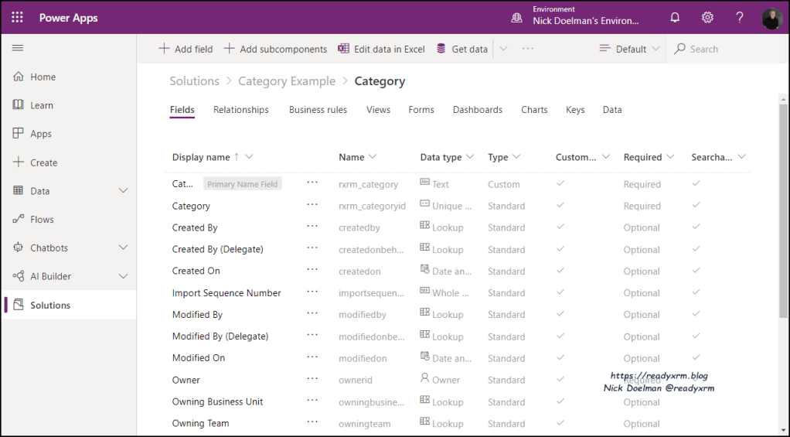Image resolution: width=790 pixels, height=437 pixels.
Task: Expand the Get data dropdown arrow
Action: point(503,49)
